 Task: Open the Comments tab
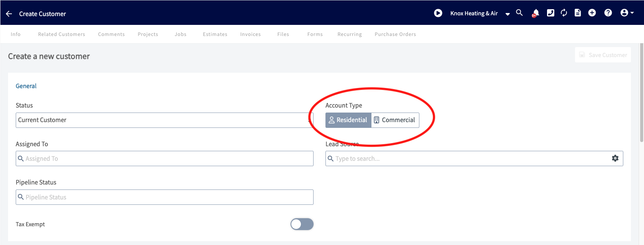[111, 34]
